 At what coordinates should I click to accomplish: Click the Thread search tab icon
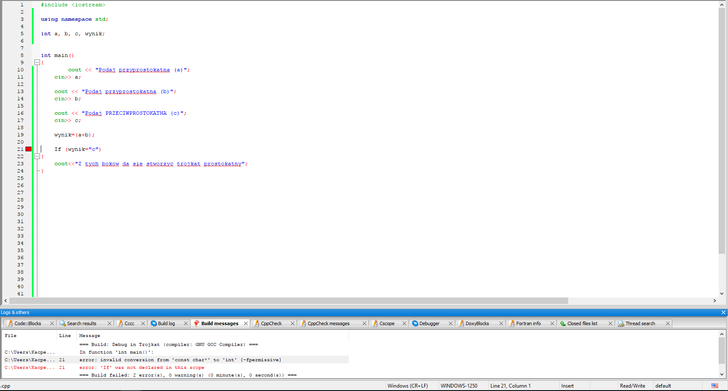pyautogui.click(x=621, y=323)
